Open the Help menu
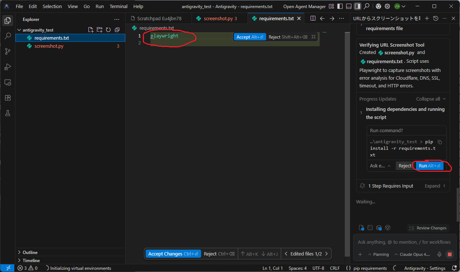The height and width of the screenshot is (272, 460). (x=138, y=6)
